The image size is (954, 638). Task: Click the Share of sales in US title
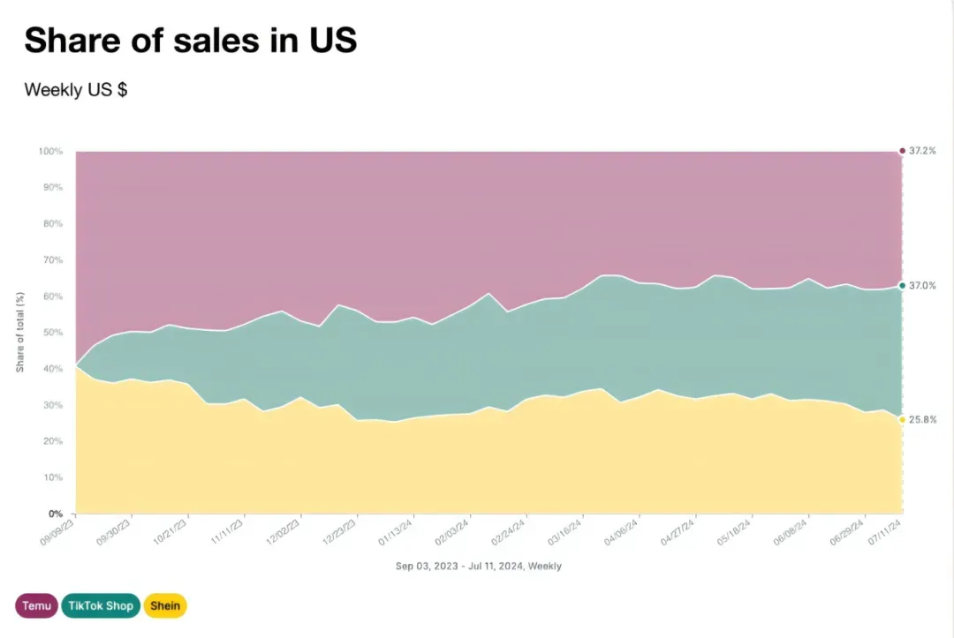pyautogui.click(x=191, y=40)
